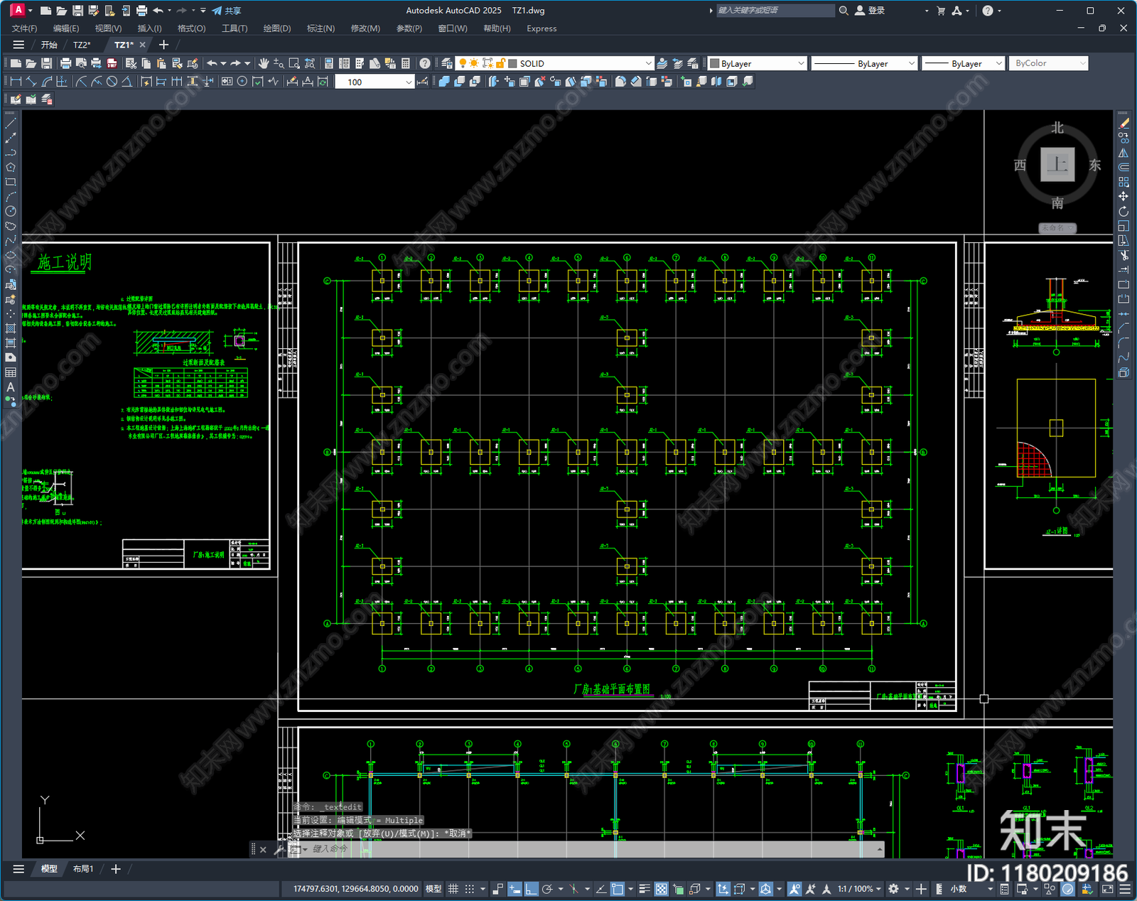This screenshot has width=1137, height=901.
Task: Switch to the 布局1 layout tab
Action: coord(83,869)
